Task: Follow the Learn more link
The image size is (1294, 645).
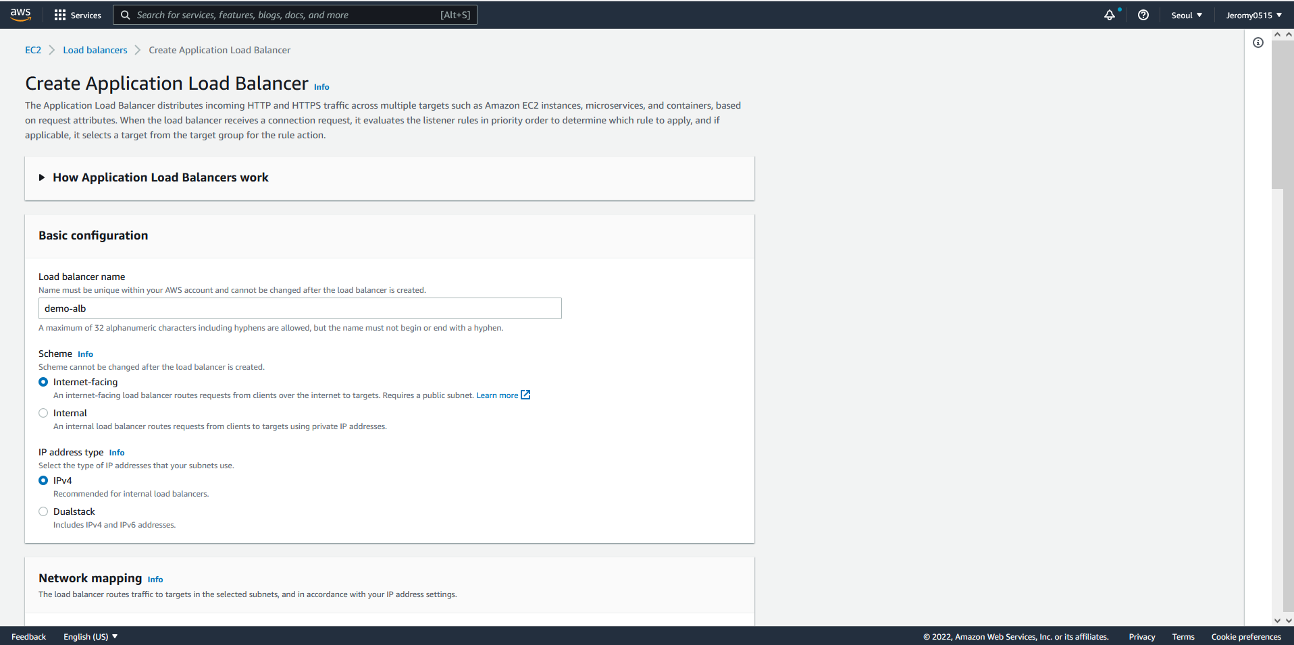Action: (497, 395)
